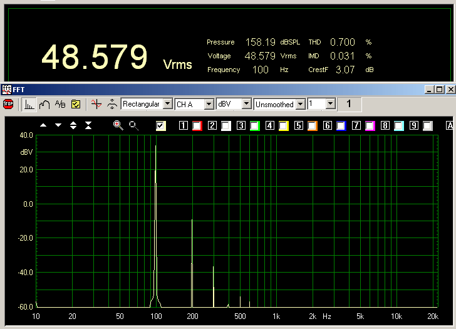Click the averaging counter display showing 1

point(349,104)
